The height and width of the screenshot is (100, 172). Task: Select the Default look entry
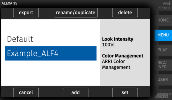coord(51,39)
